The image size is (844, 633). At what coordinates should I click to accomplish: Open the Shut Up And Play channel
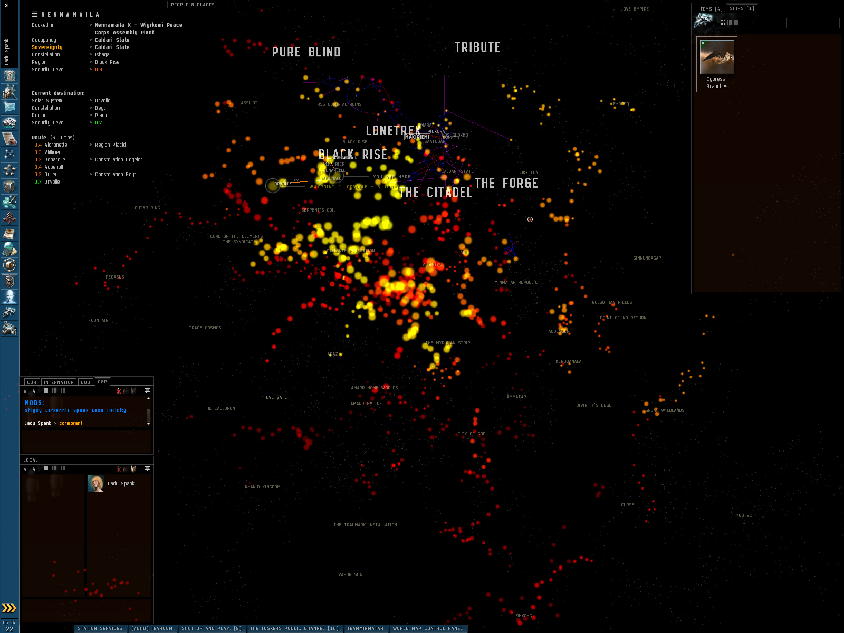212,628
